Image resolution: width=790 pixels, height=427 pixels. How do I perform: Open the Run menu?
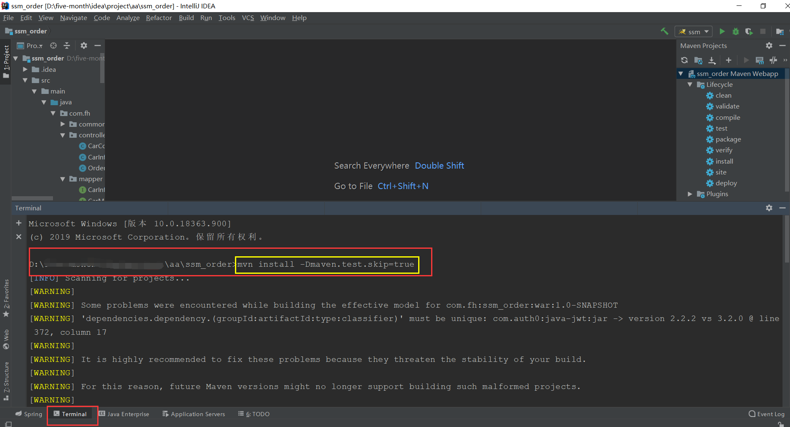pos(206,18)
